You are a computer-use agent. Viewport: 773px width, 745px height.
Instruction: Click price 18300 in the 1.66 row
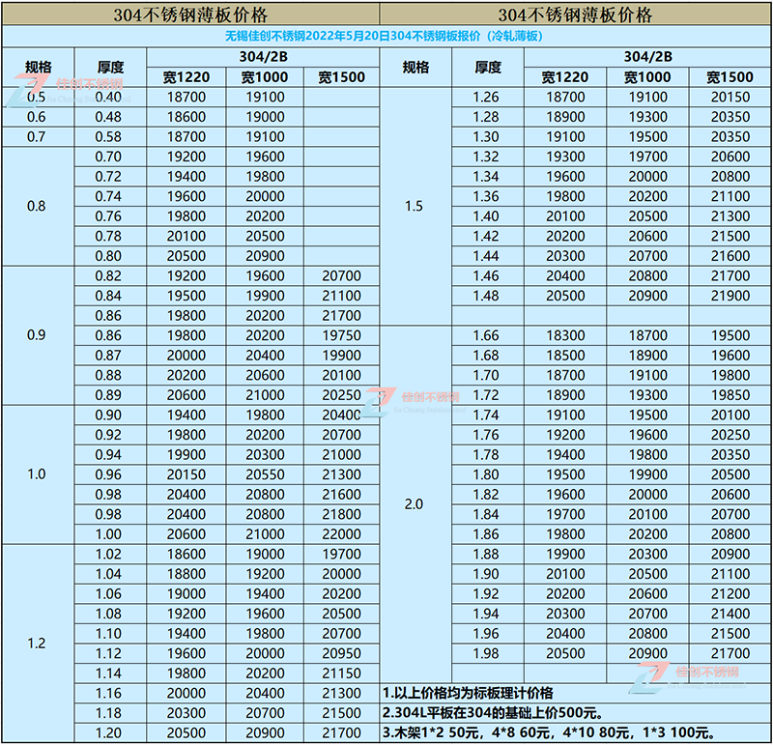565,335
